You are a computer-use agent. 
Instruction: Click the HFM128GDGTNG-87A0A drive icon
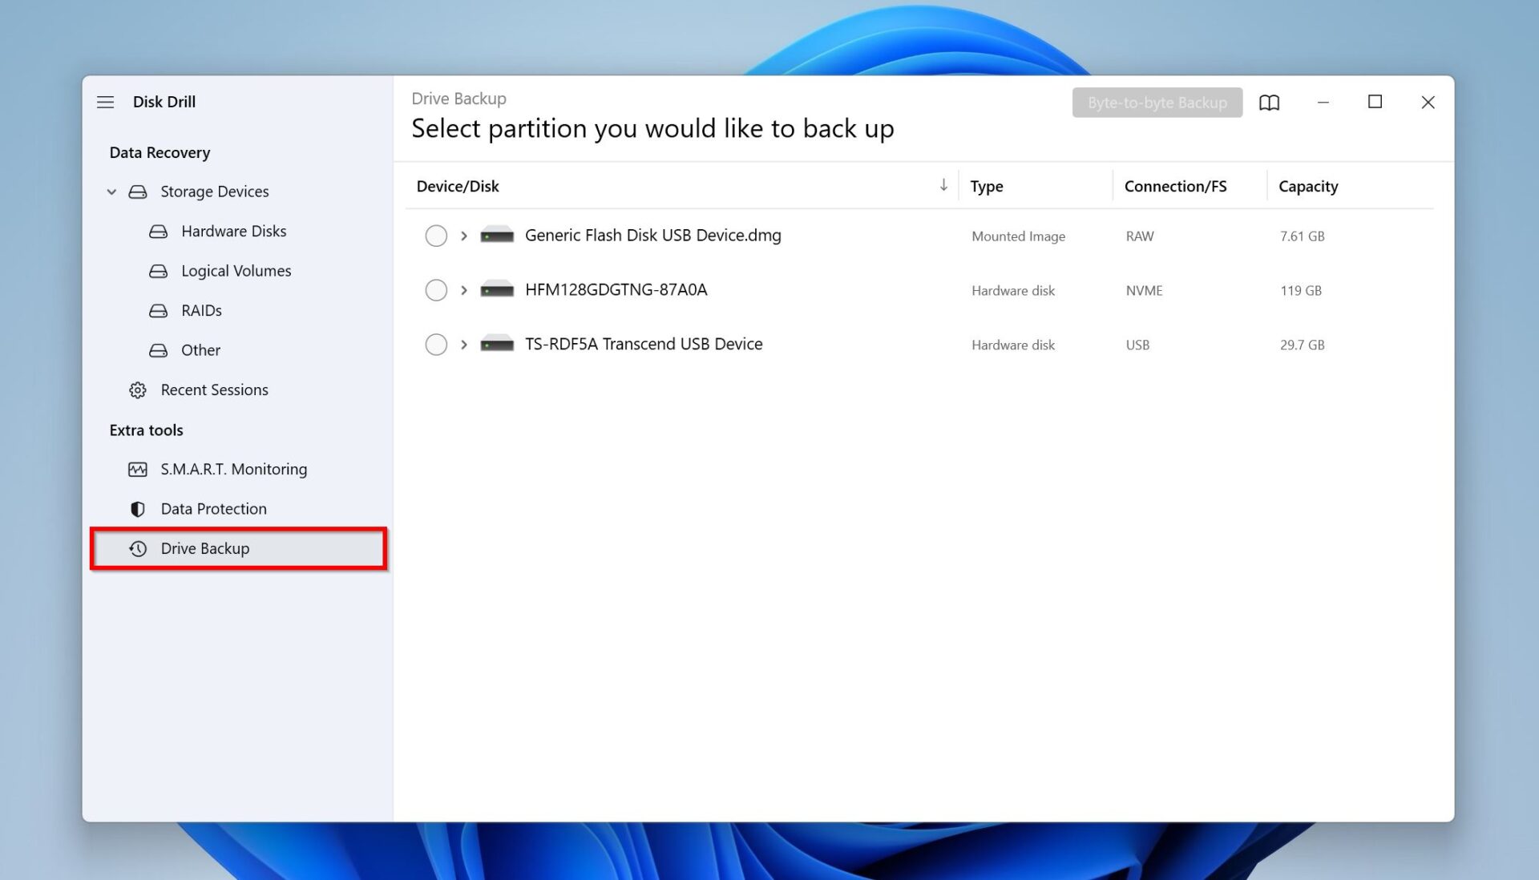tap(497, 290)
